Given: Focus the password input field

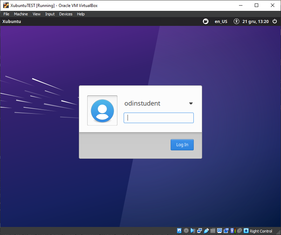Looking at the screenshot, I should [x=159, y=118].
